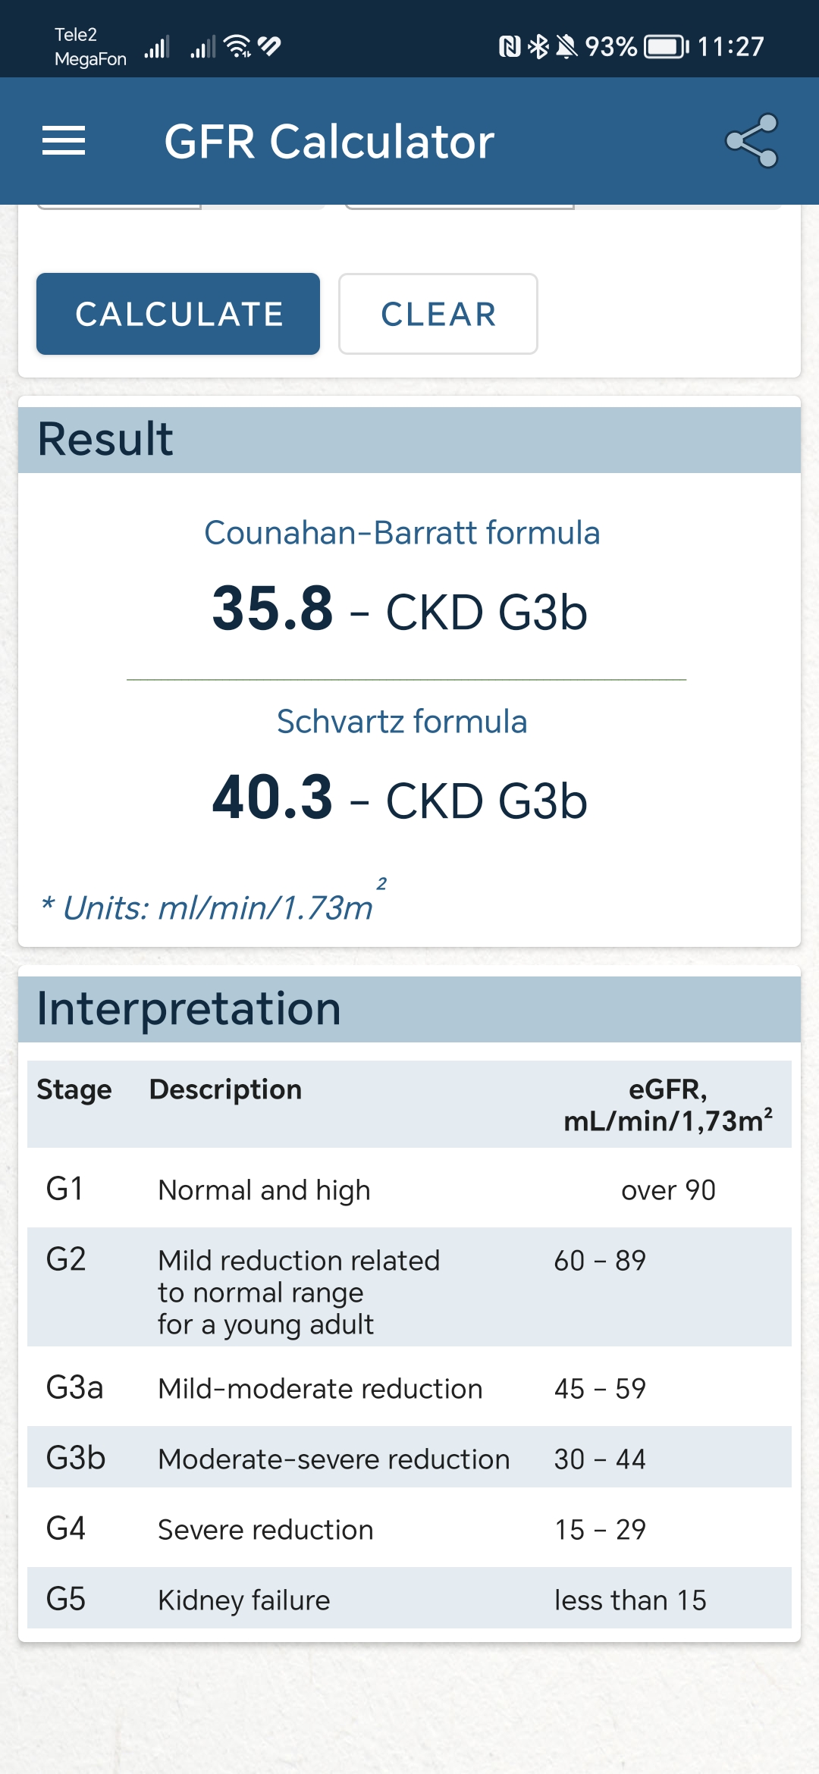The image size is (819, 1774).
Task: Tap the Schvartz formula heading
Action: point(402,722)
